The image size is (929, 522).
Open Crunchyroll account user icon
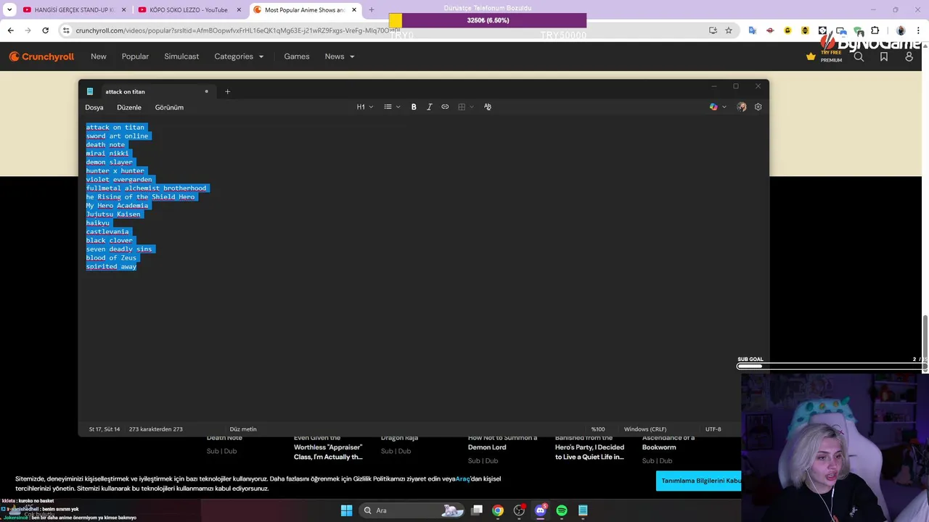click(909, 57)
